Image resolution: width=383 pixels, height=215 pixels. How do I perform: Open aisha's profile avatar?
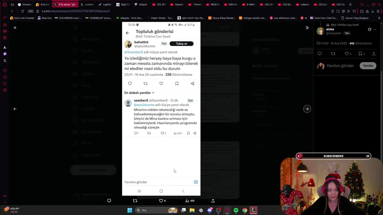(x=320, y=31)
